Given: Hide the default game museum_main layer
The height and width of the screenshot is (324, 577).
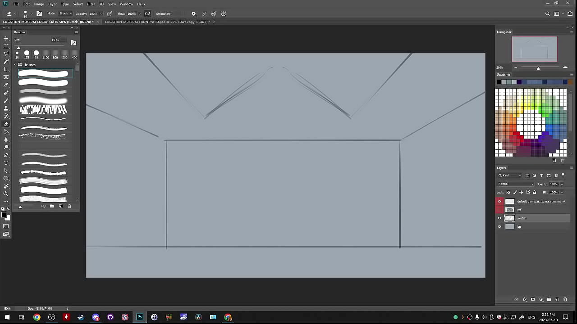Looking at the screenshot, I should 499,201.
